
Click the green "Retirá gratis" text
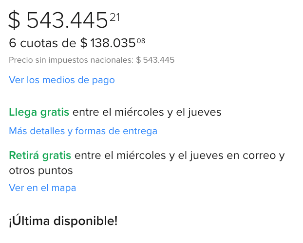pyautogui.click(x=40, y=156)
